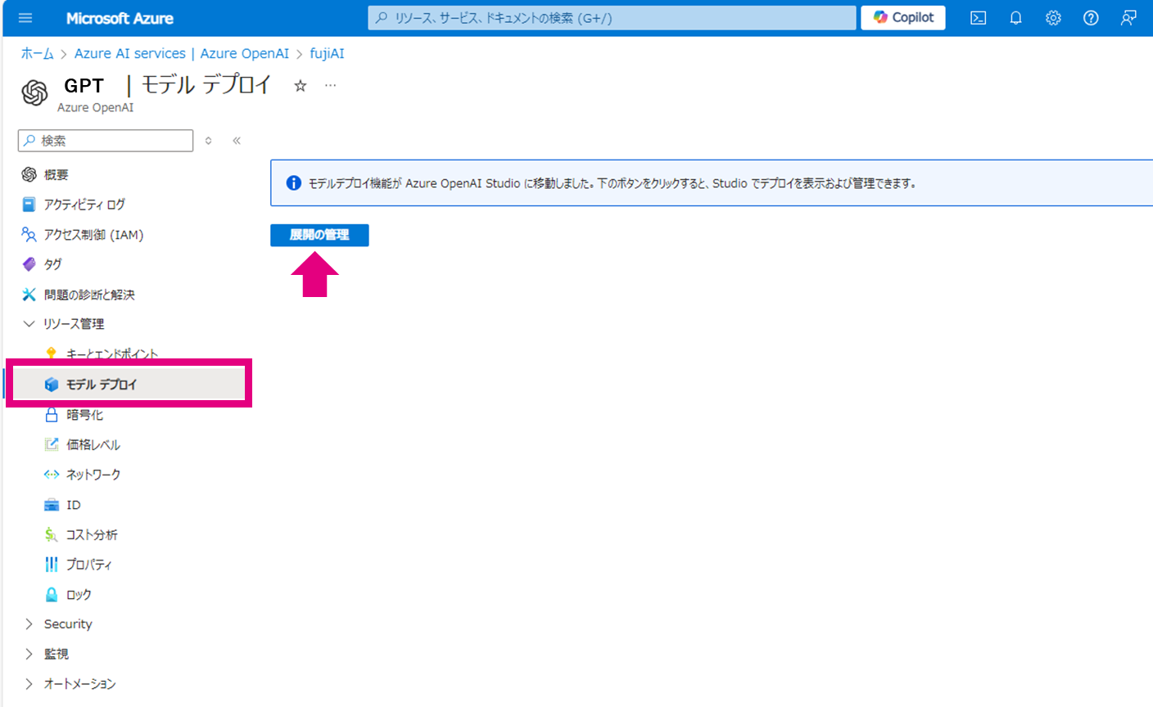Open the Copilot assistant
The height and width of the screenshot is (707, 1153).
[x=903, y=17]
